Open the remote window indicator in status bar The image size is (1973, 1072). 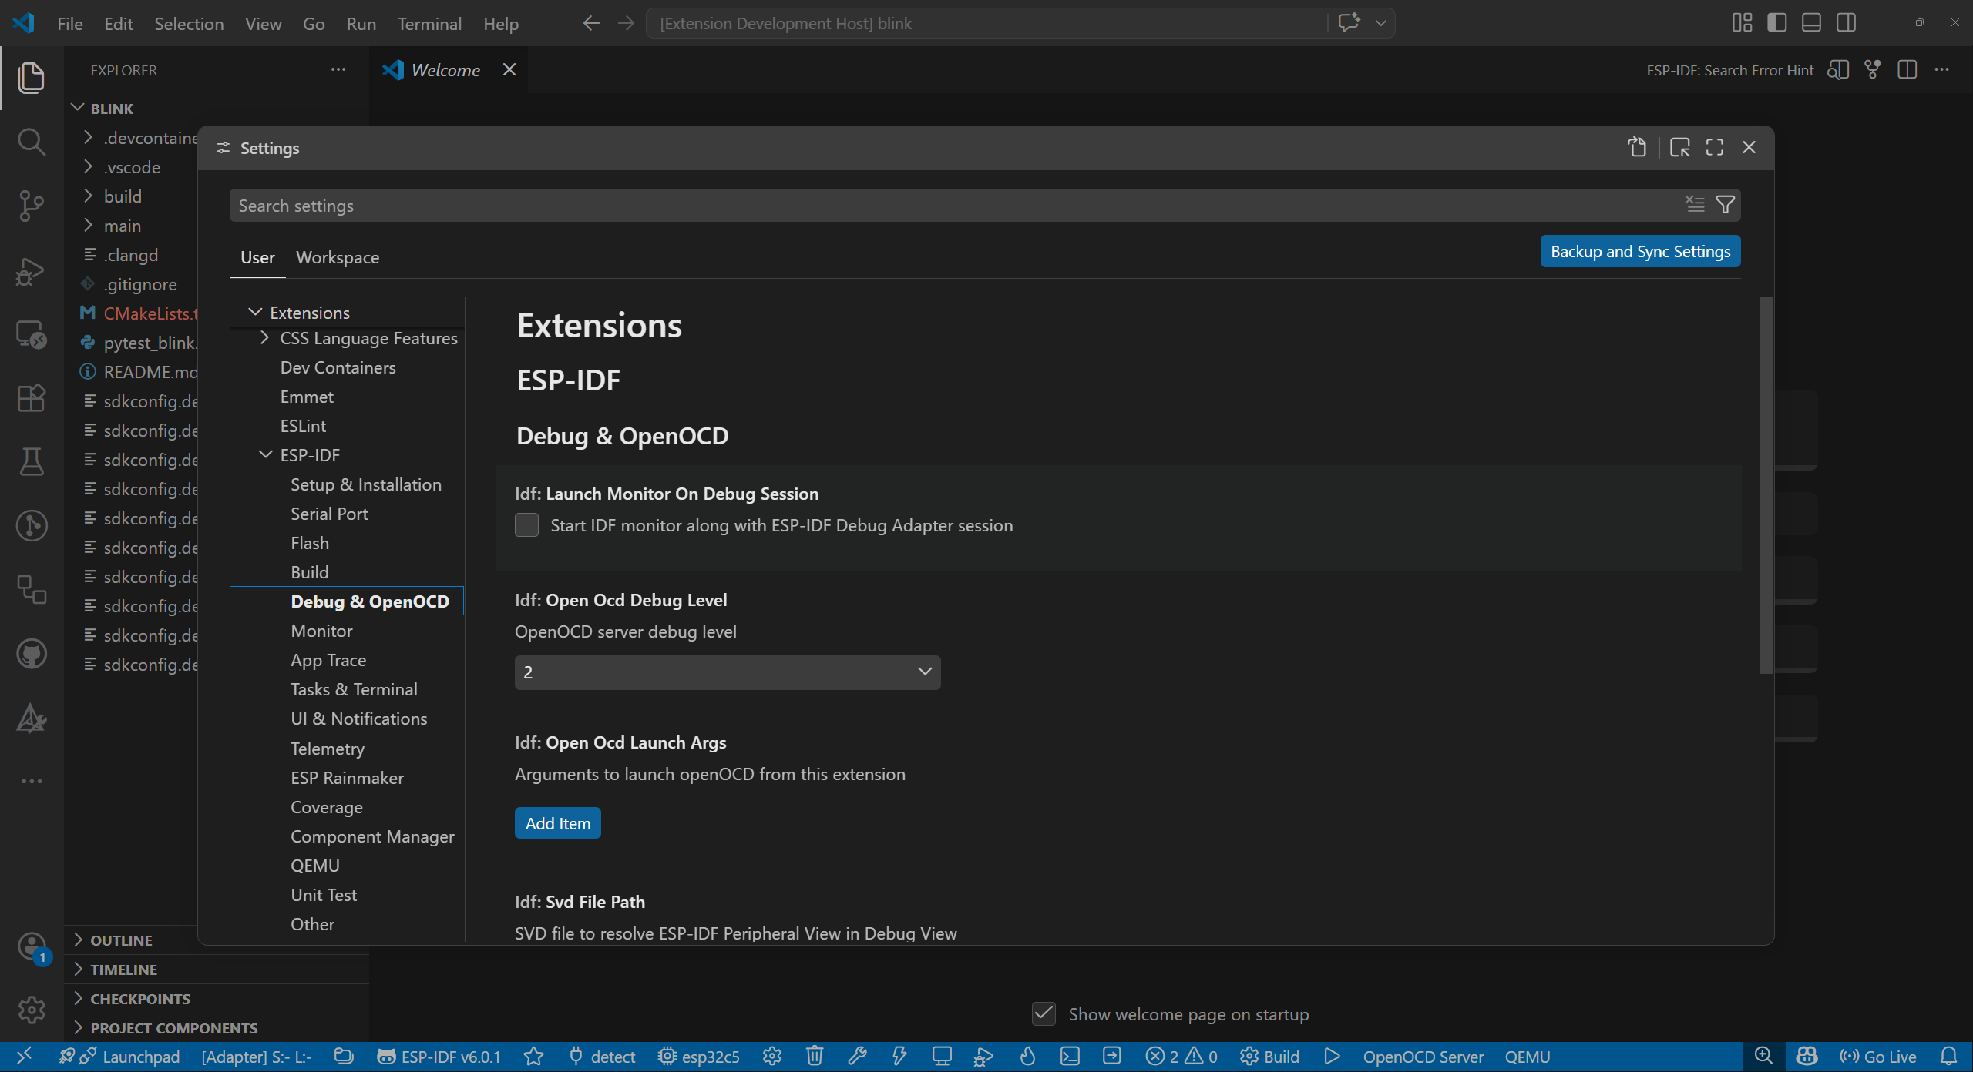coord(24,1057)
